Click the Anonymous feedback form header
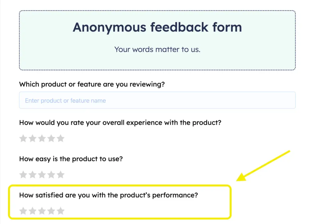 157,27
